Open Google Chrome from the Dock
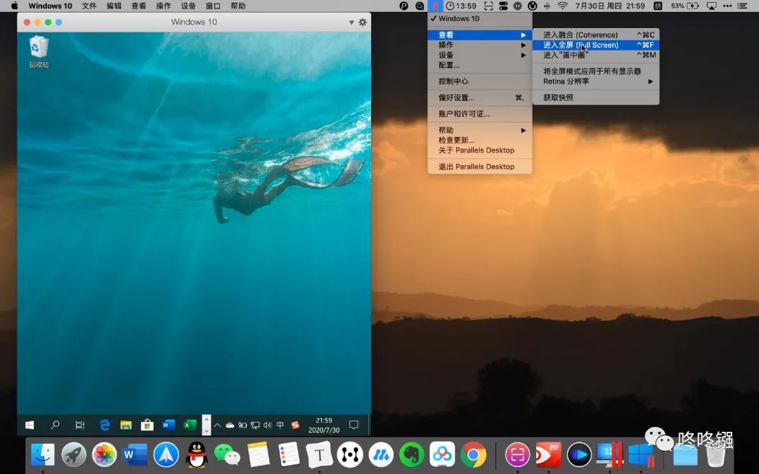Image resolution: width=759 pixels, height=474 pixels. (x=473, y=454)
